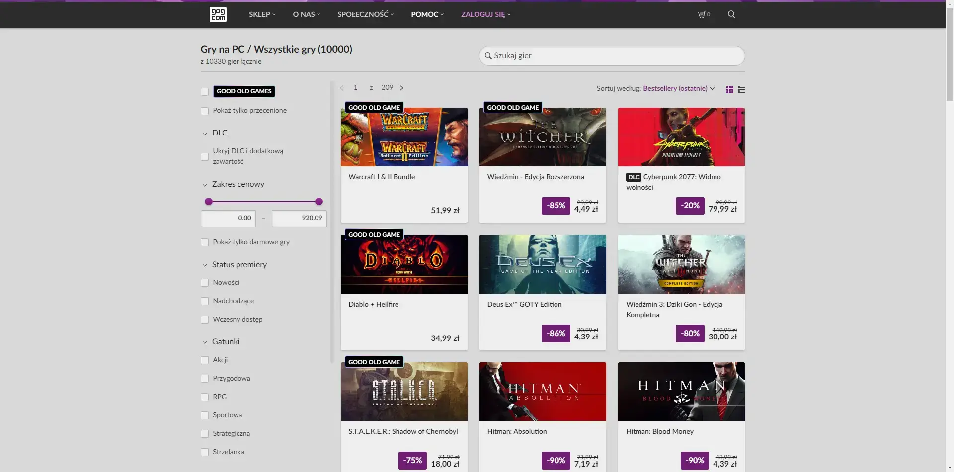Viewport: 954px width, 472px height.
Task: Open the ZALOGUJ SIĘ menu
Action: click(485, 14)
